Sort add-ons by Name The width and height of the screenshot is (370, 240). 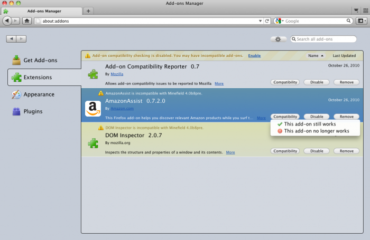[x=316, y=55]
